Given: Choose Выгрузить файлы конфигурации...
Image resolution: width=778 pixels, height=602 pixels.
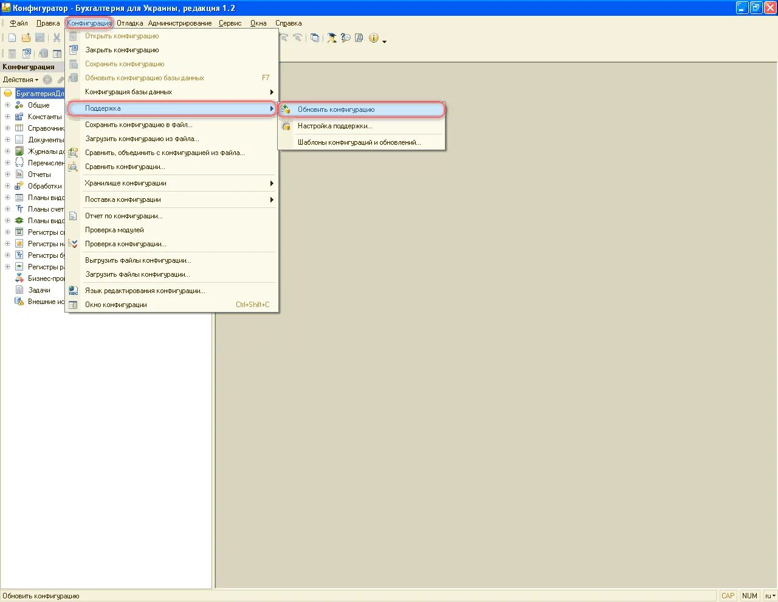Looking at the screenshot, I should click(x=171, y=260).
